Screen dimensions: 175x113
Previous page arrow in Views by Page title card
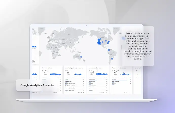81,92
